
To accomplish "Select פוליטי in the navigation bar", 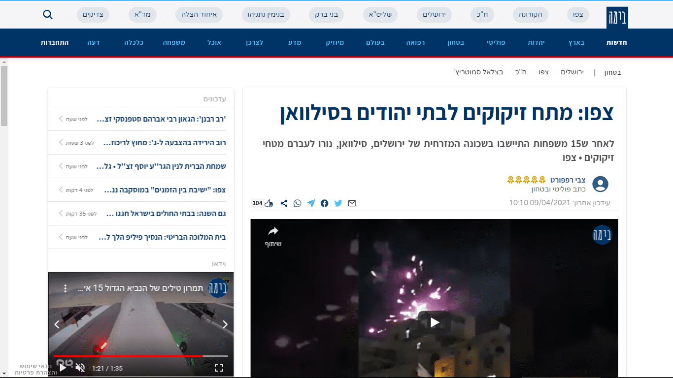I will point(496,43).
